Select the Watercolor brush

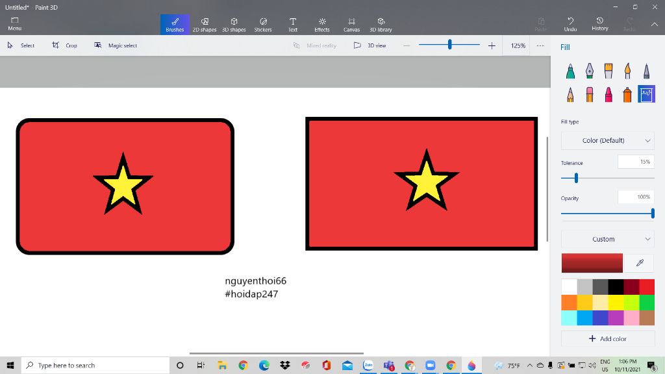(628, 71)
